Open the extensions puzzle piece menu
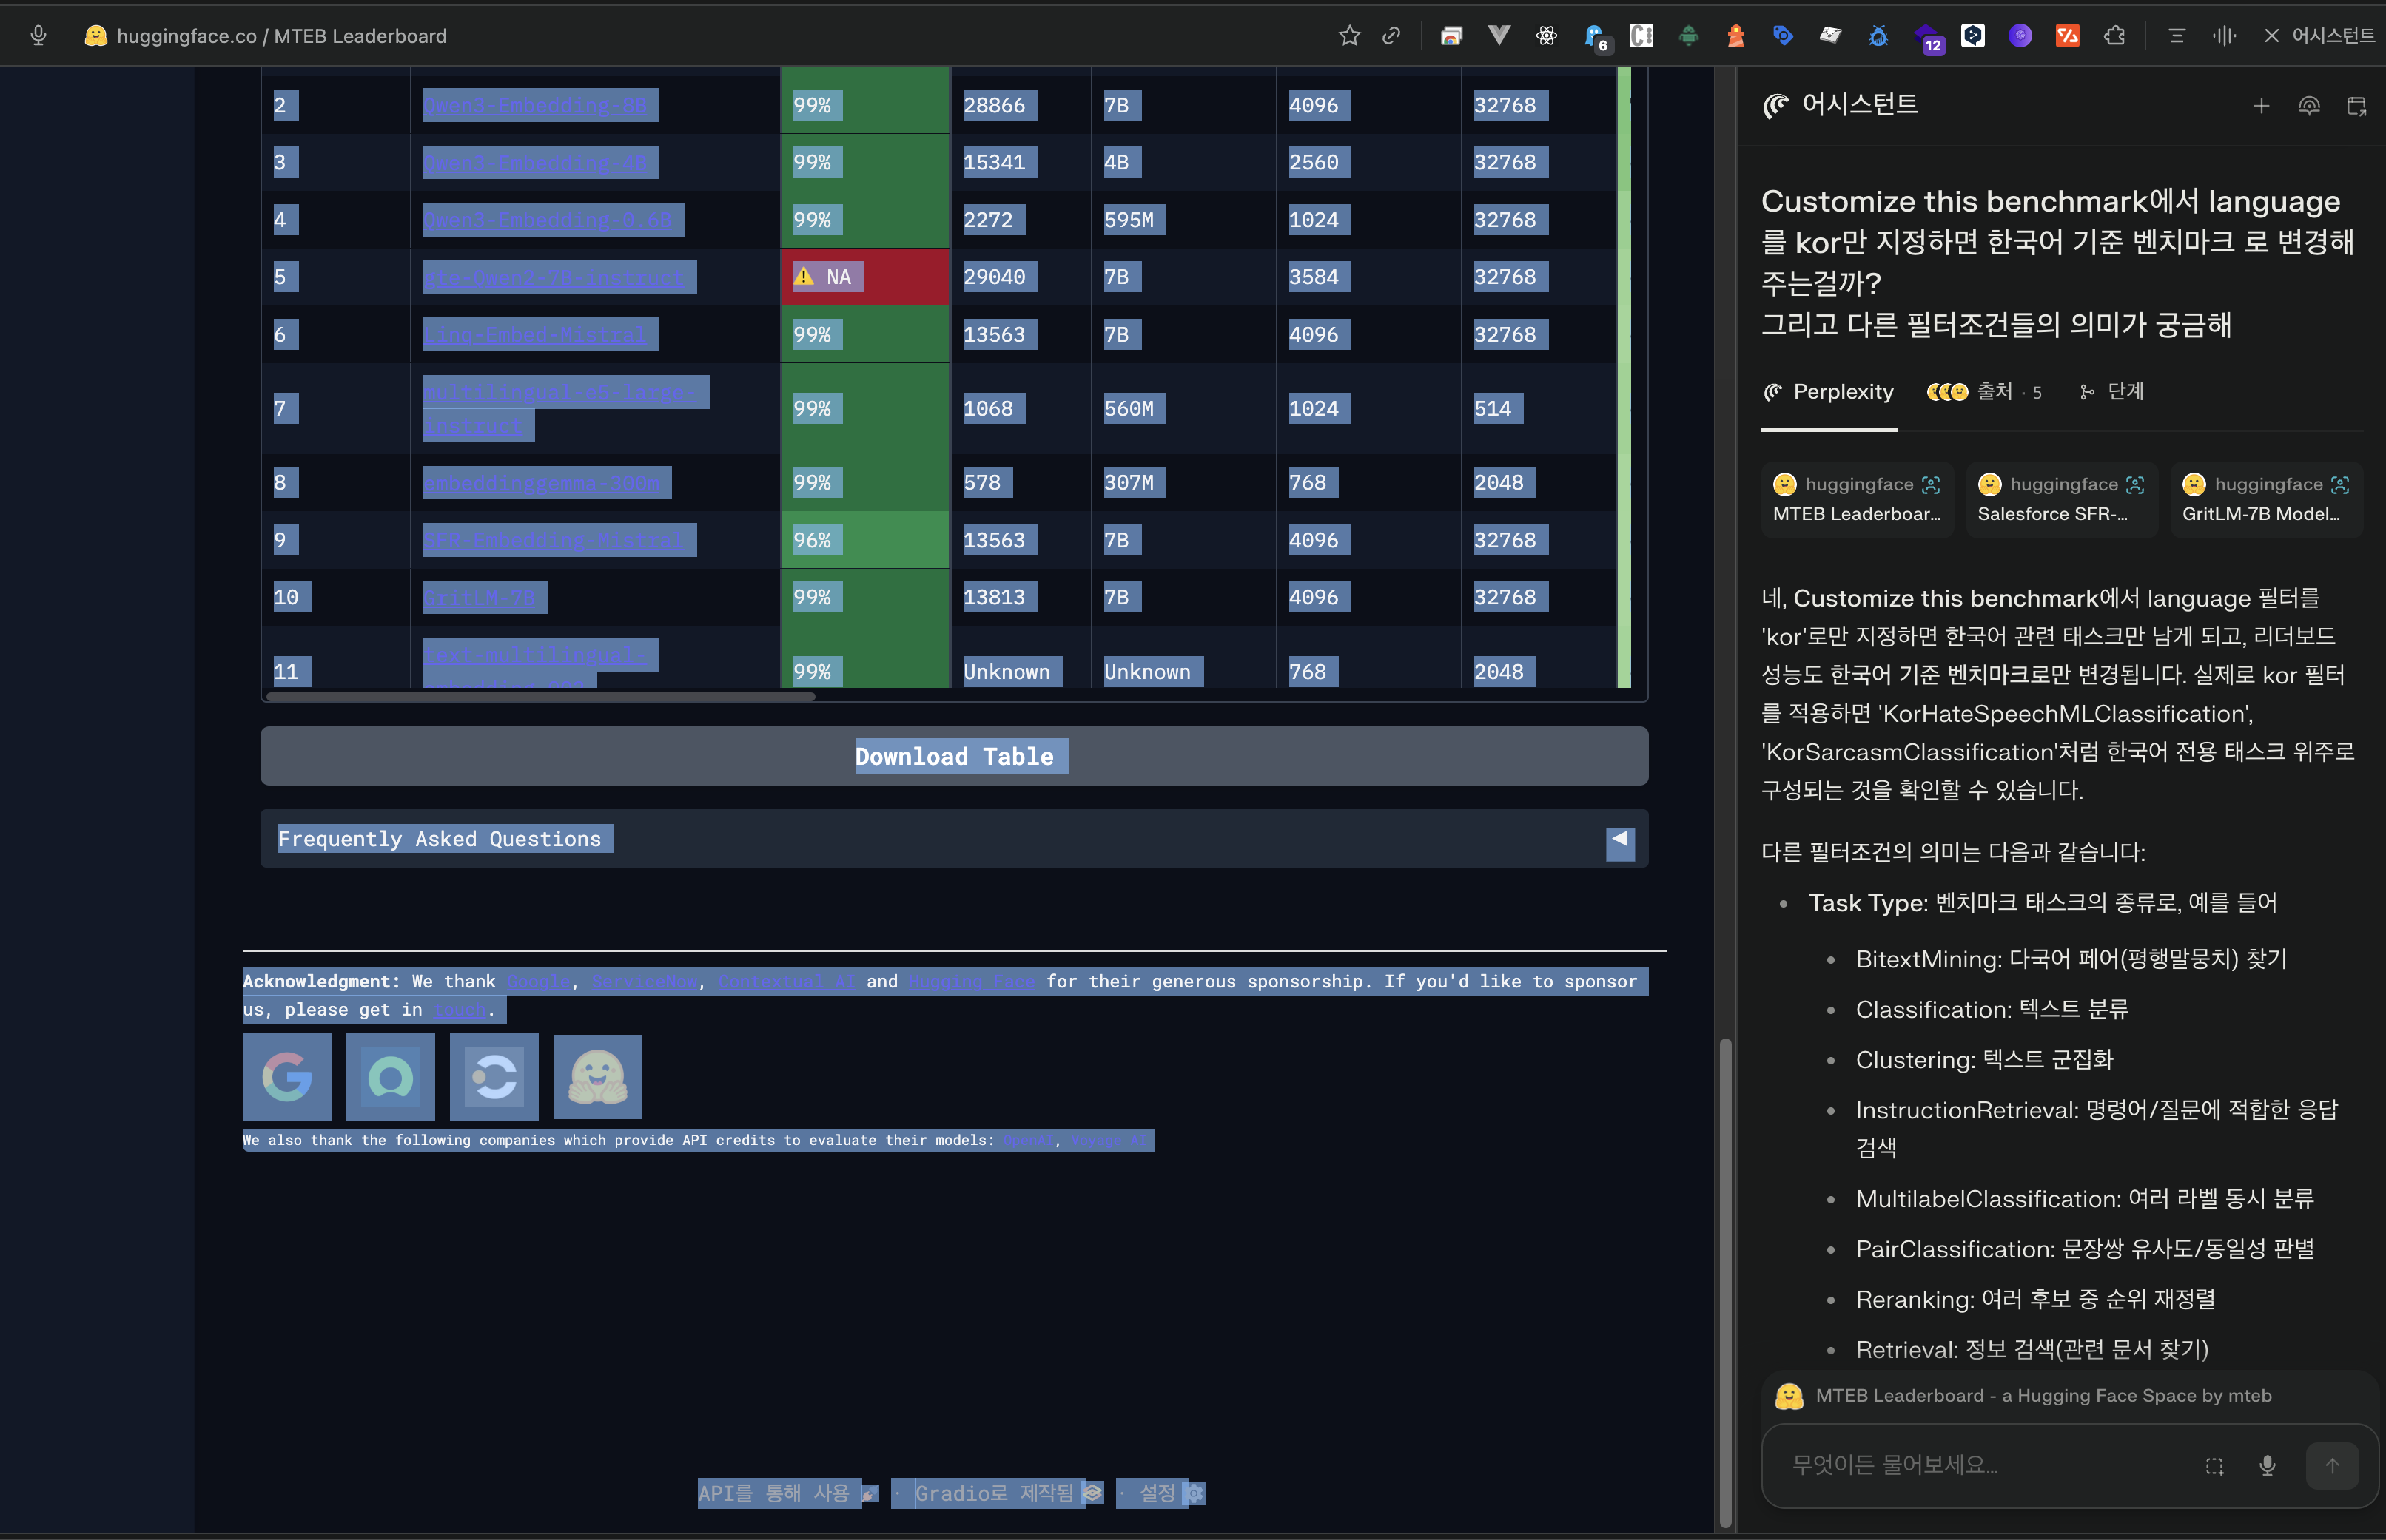 pos(2114,36)
